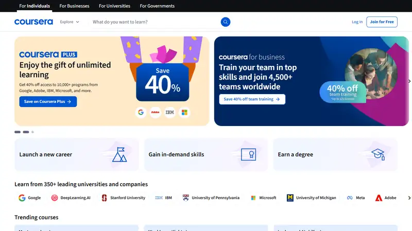
Task: Click the Join for Free button
Action: pyautogui.click(x=382, y=22)
